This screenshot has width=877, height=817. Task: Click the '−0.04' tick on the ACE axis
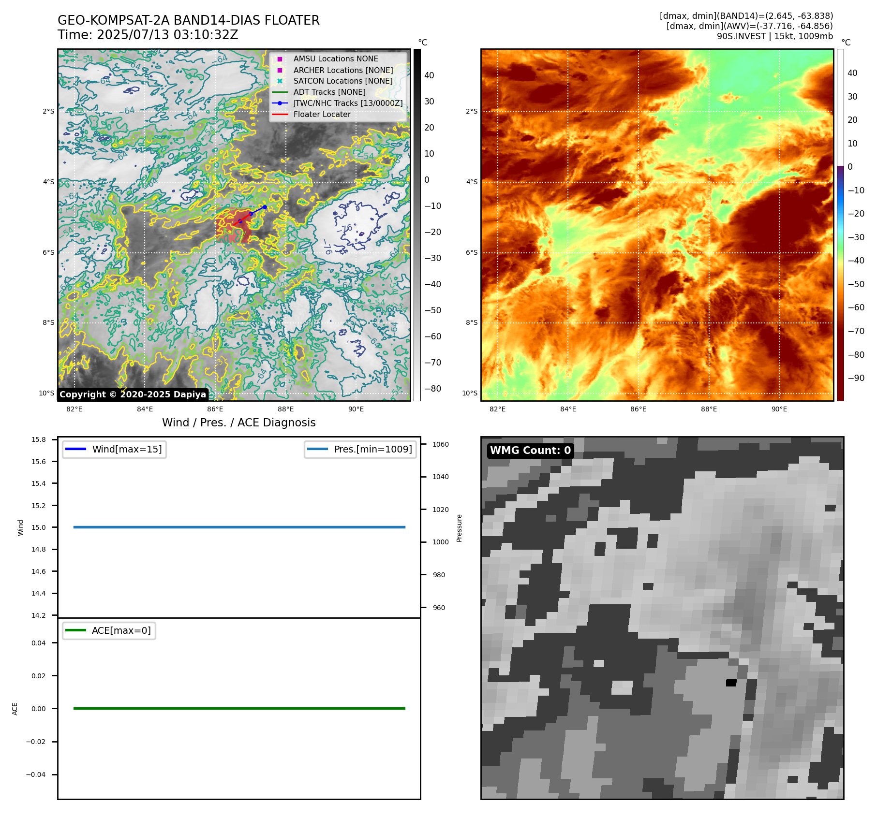click(36, 774)
